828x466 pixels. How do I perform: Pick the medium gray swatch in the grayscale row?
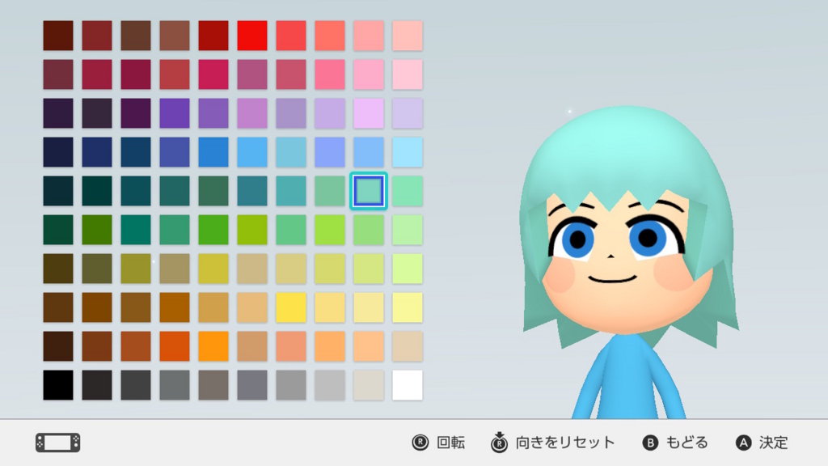pyautogui.click(x=291, y=385)
